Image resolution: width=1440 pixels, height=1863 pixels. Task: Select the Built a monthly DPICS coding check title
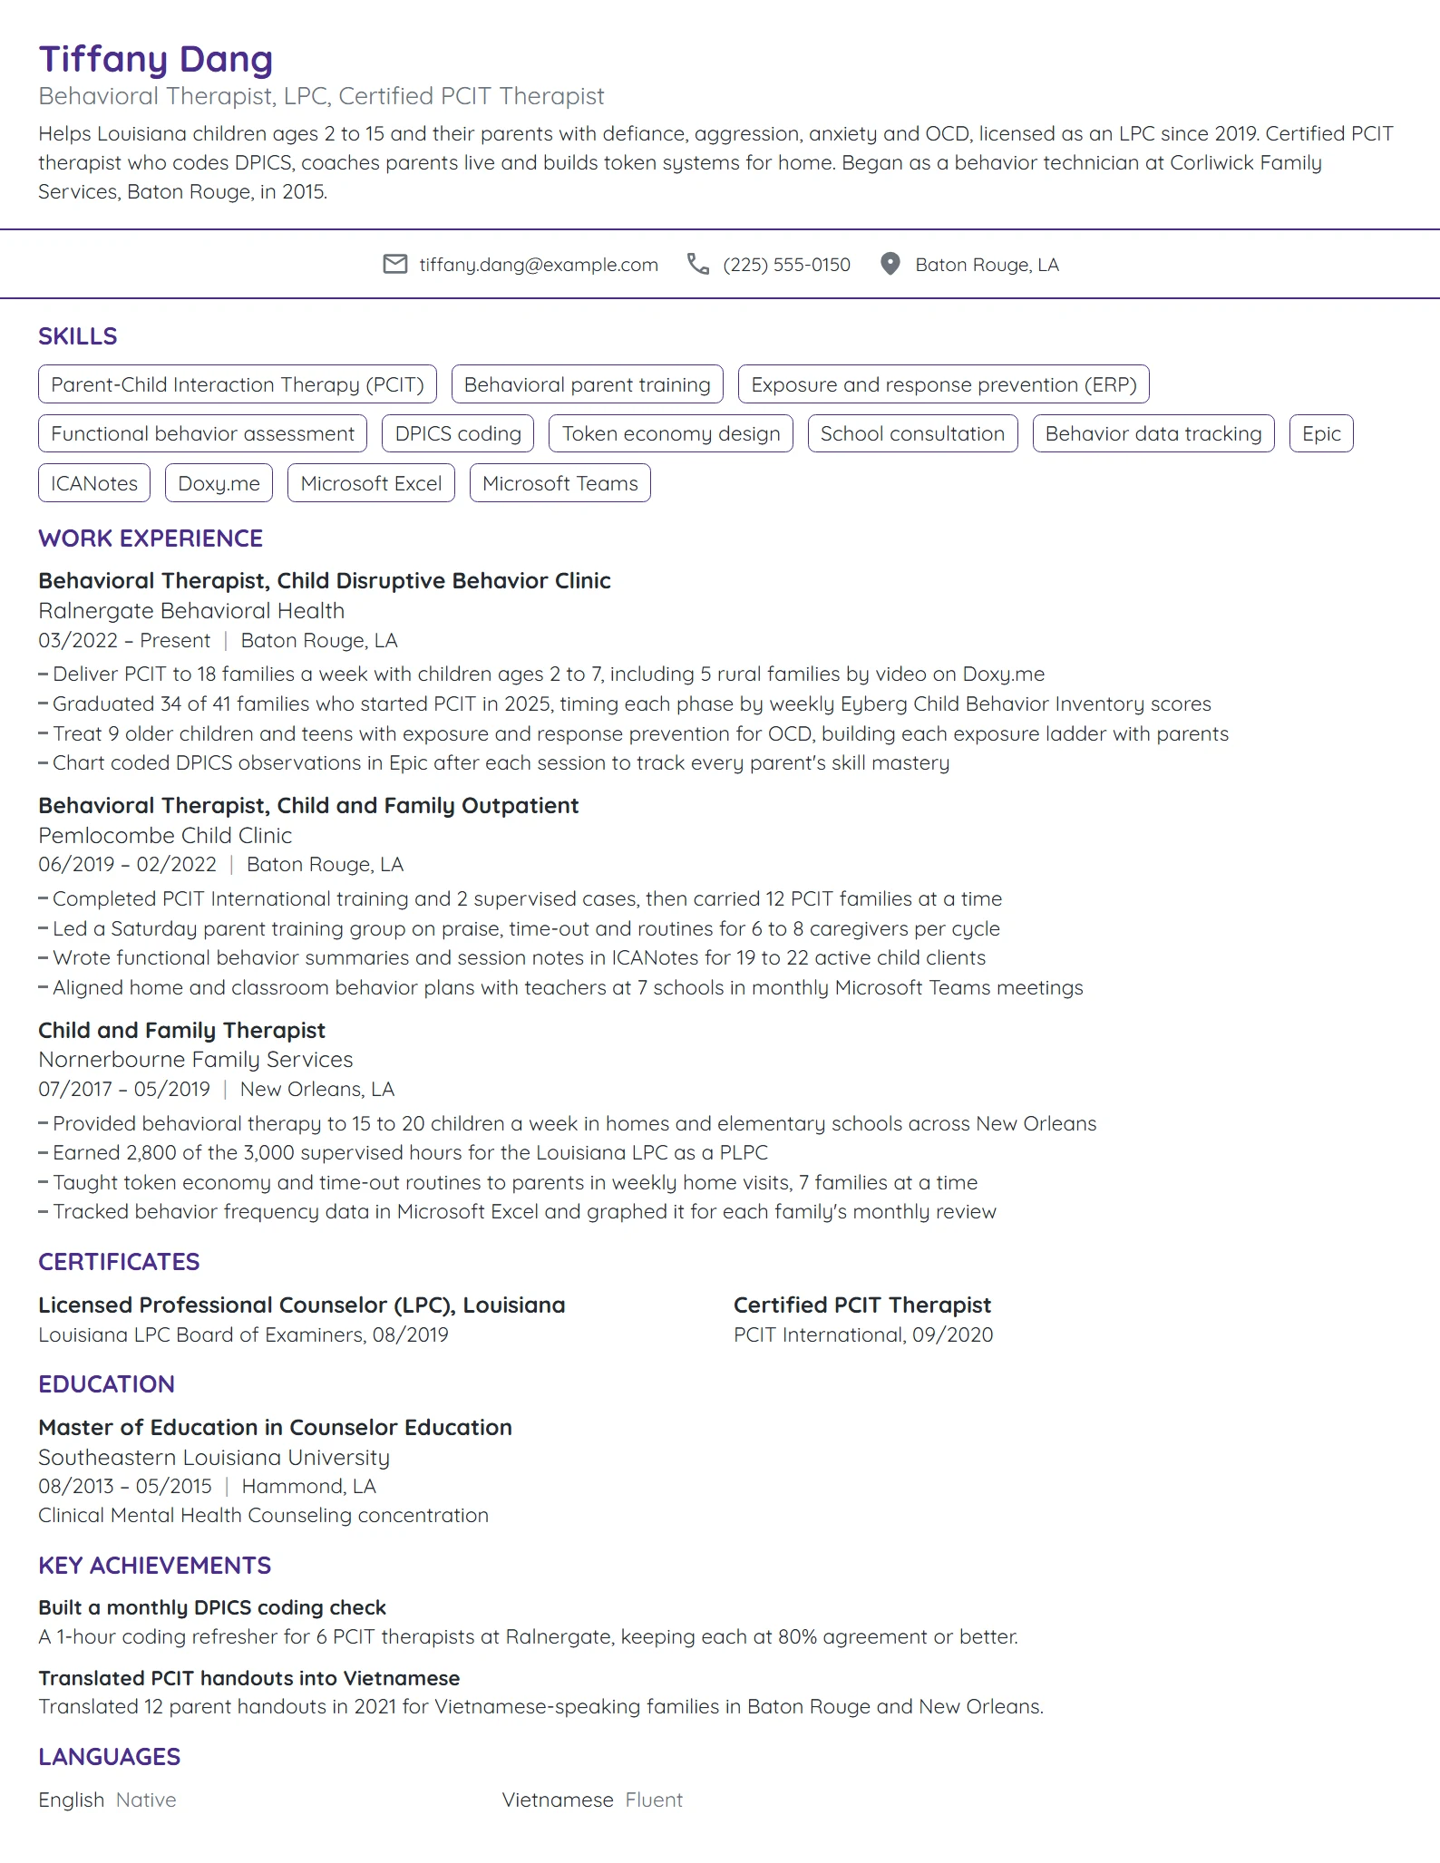(x=212, y=1607)
